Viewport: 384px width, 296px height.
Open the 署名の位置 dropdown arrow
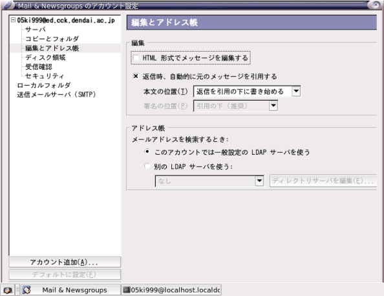(x=273, y=106)
